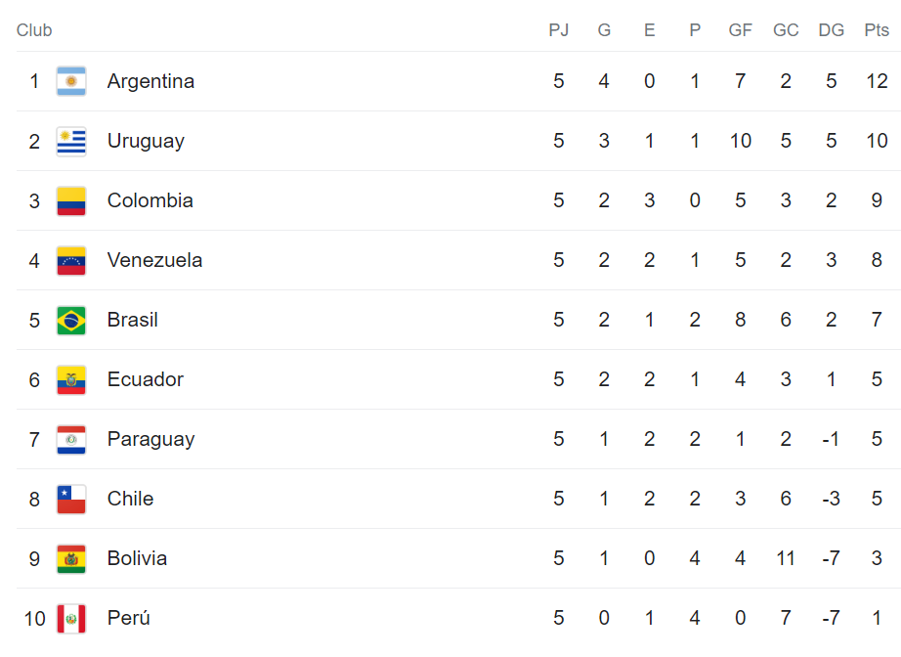Click the Club column header
Image resolution: width=901 pixels, height=657 pixels.
pyautogui.click(x=34, y=30)
